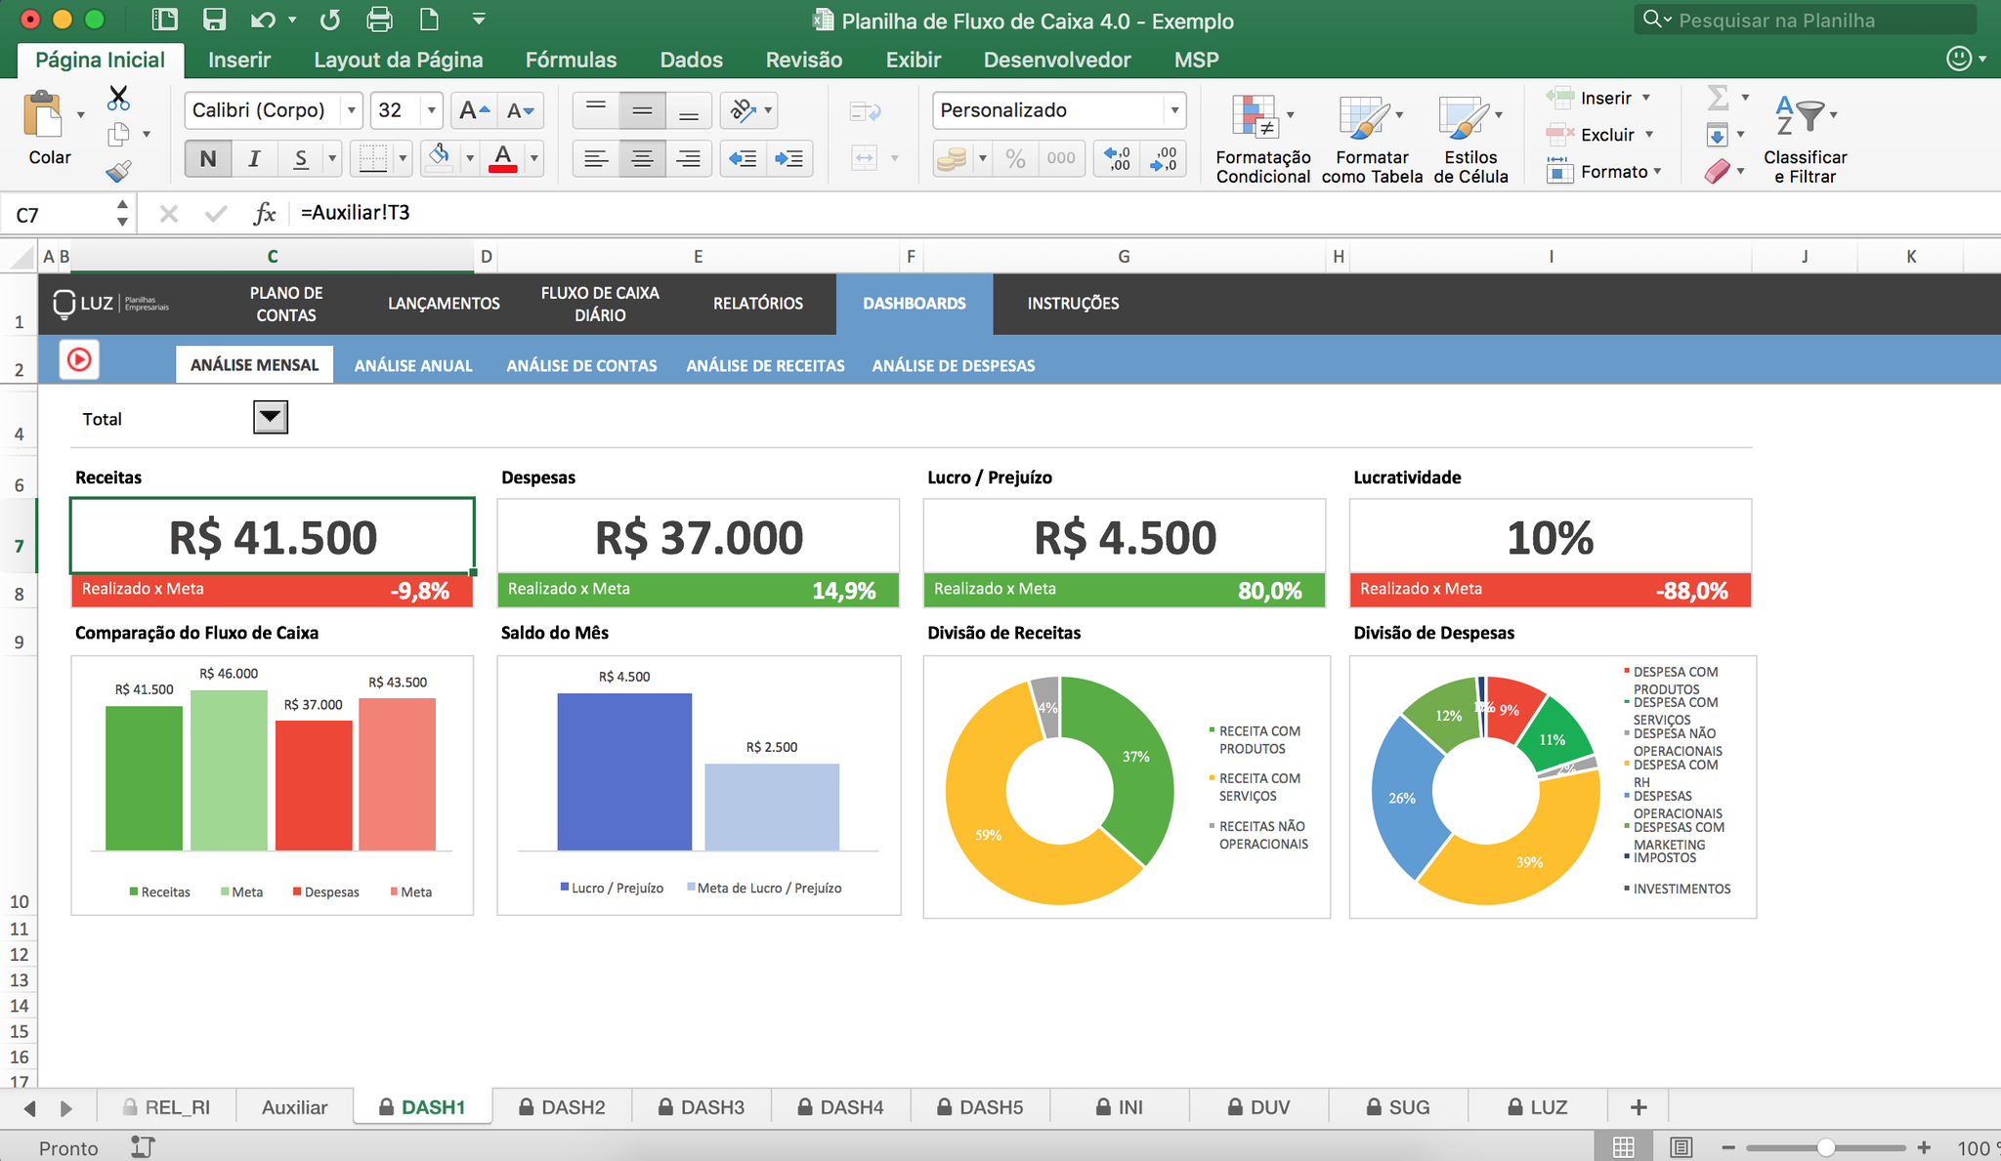The image size is (2001, 1161).
Task: Click the Increase Indent icon
Action: [789, 158]
